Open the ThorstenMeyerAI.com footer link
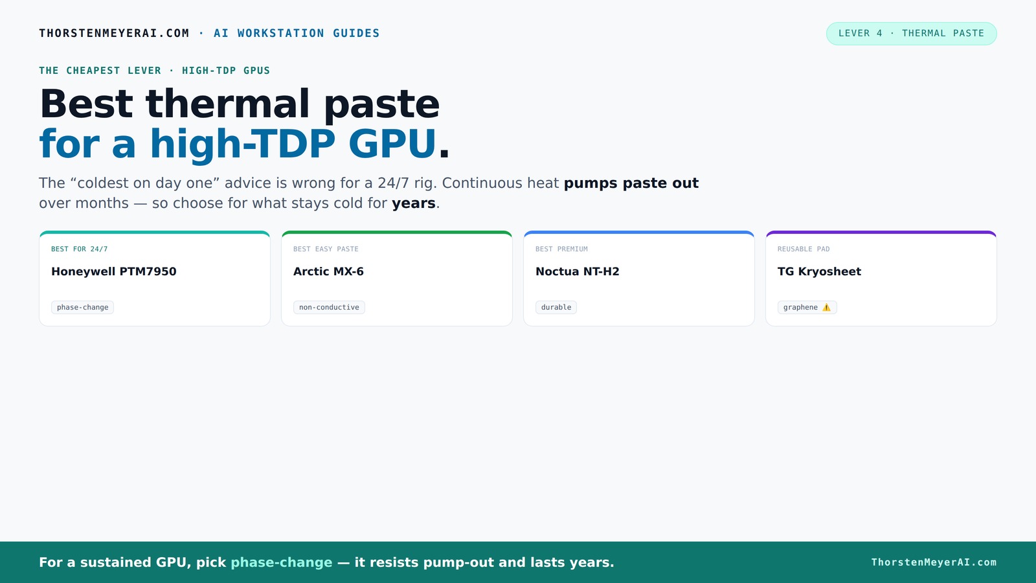The image size is (1036, 583). (x=934, y=562)
